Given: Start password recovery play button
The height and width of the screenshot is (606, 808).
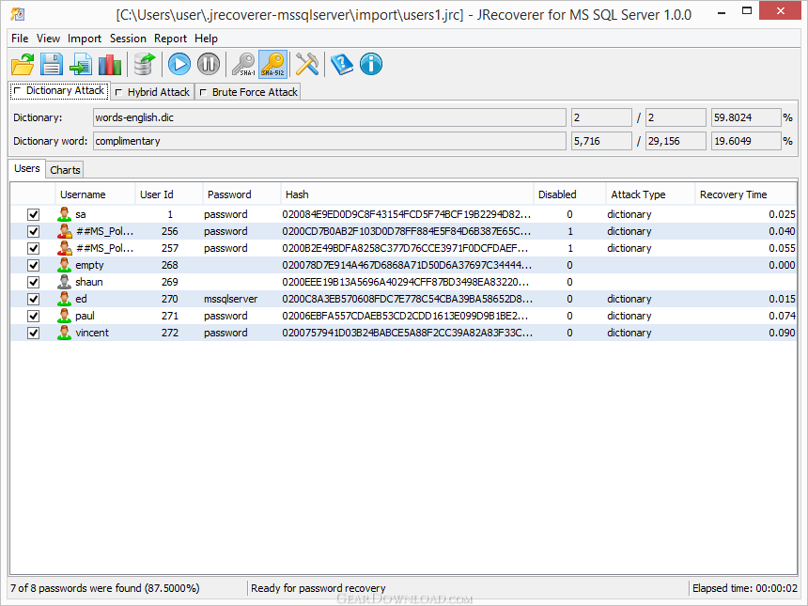Looking at the screenshot, I should tap(179, 65).
